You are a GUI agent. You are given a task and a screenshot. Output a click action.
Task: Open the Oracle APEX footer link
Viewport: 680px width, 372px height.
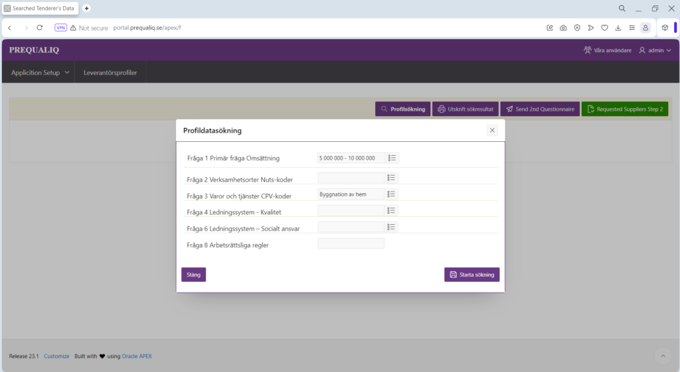point(137,356)
